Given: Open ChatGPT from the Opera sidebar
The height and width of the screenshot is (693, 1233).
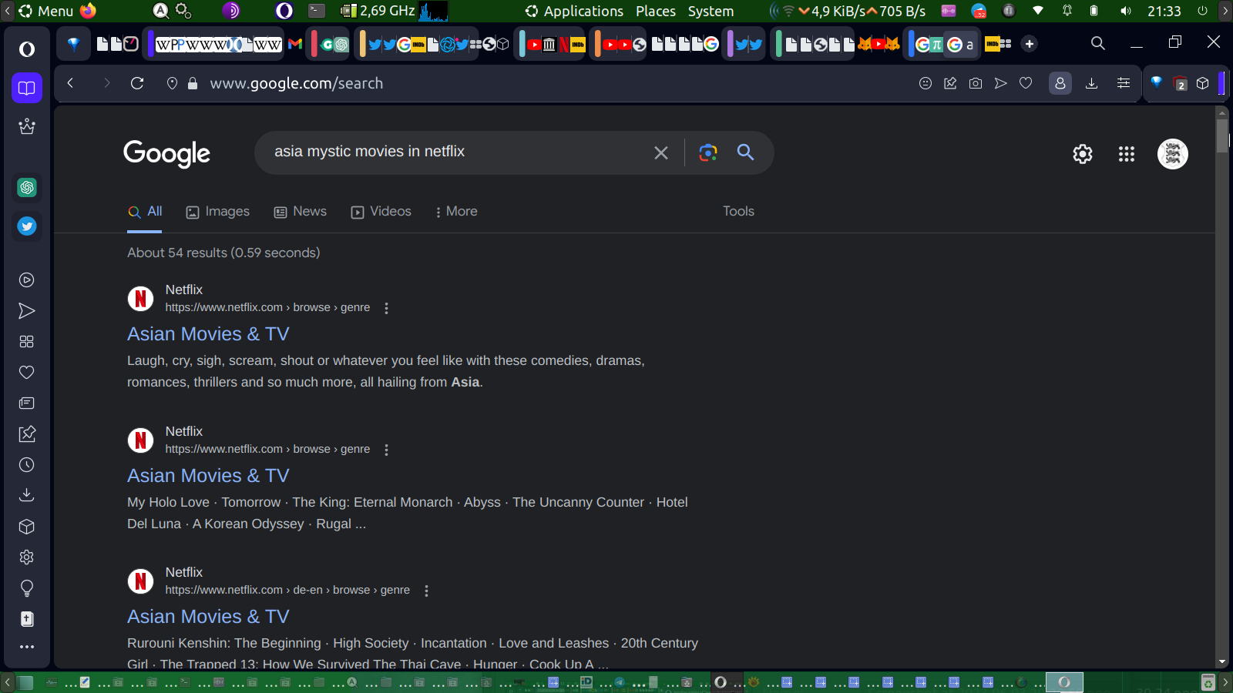Looking at the screenshot, I should coord(27,187).
